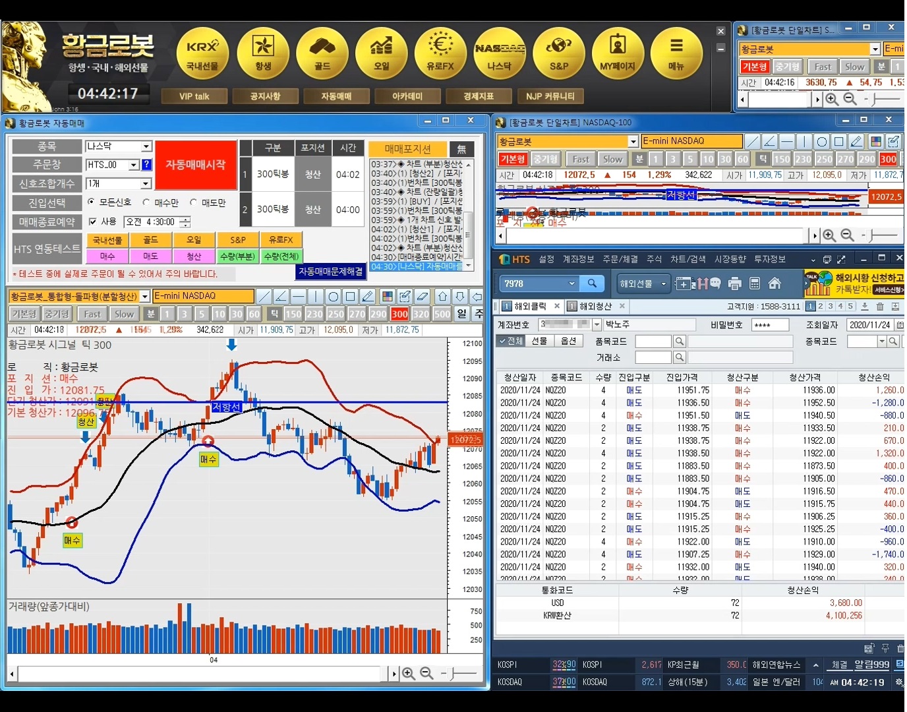Open the KRX 국내선물 gold icon
The width and height of the screenshot is (907, 712).
(202, 53)
